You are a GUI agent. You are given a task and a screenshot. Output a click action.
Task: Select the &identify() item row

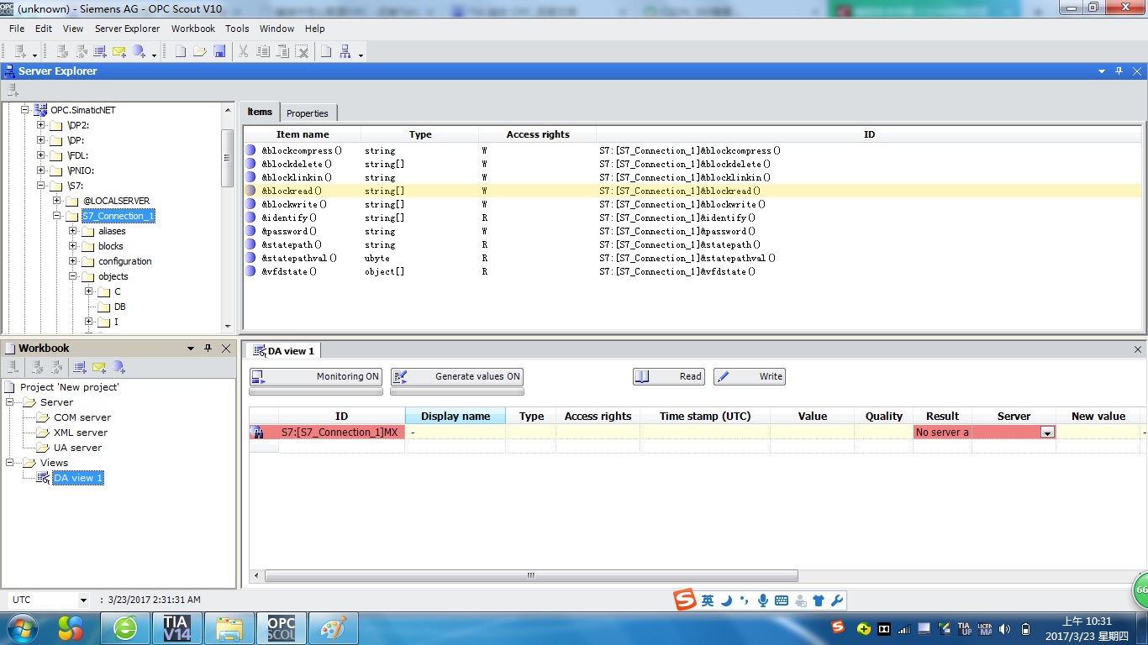pos(693,218)
